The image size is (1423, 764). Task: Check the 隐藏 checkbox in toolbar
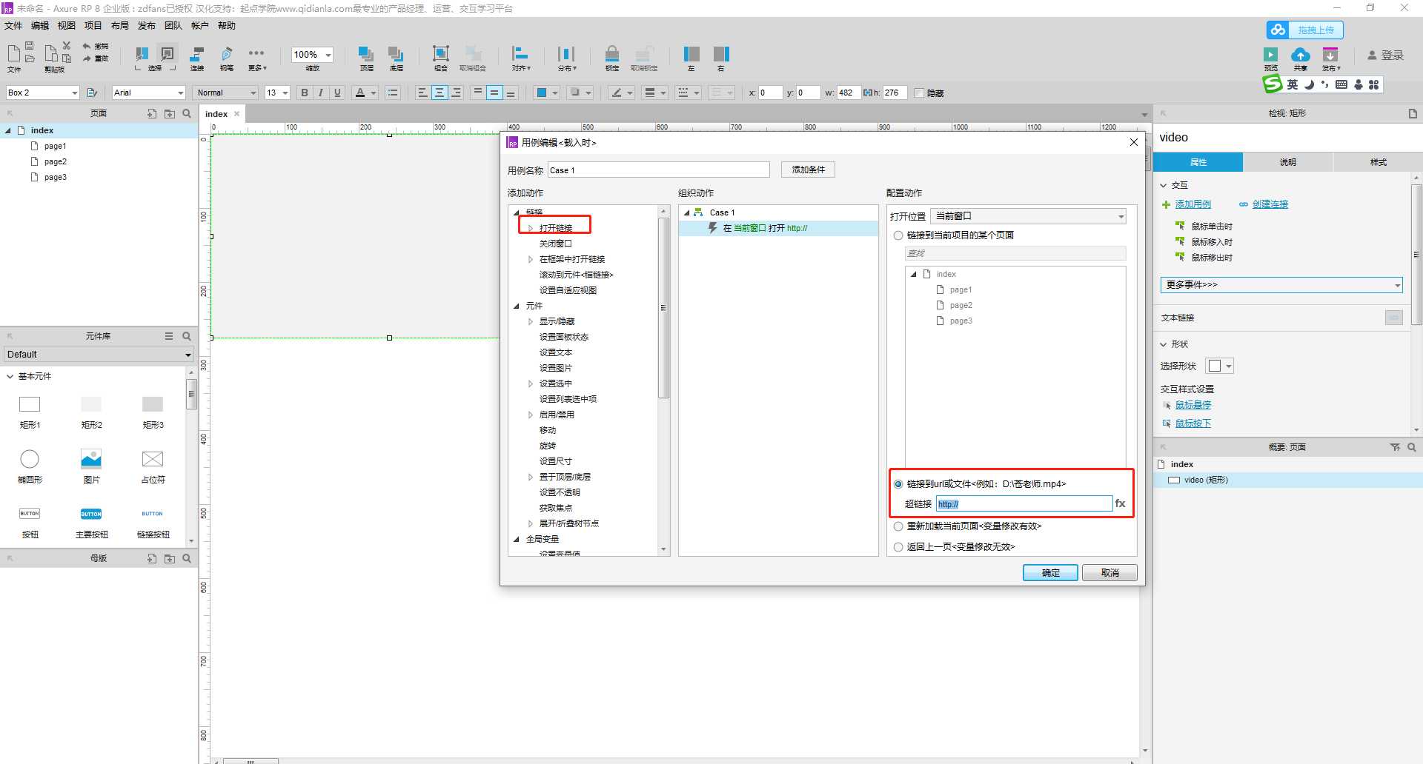click(920, 93)
